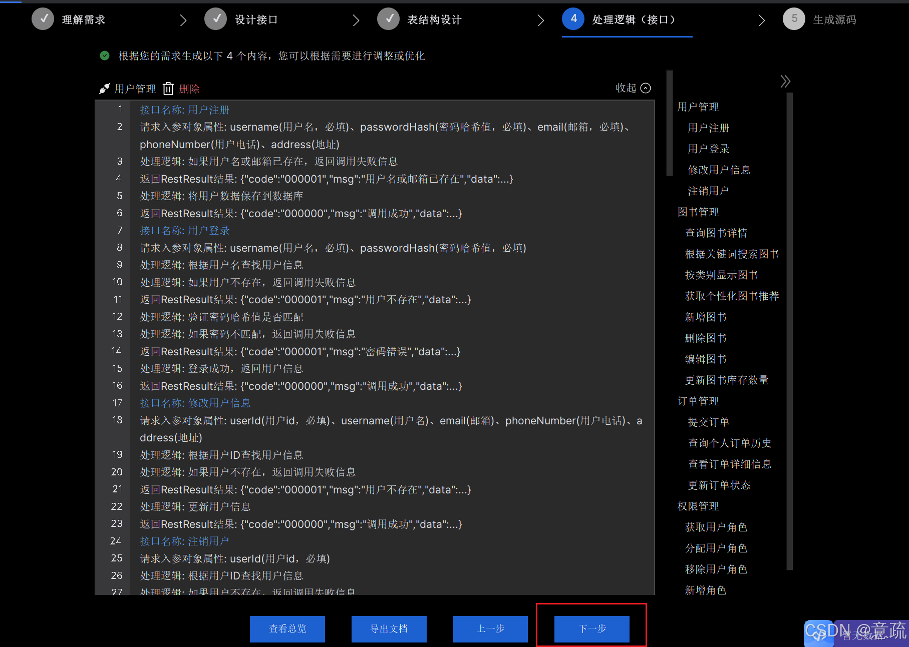Select 更新订单状态 in the sidebar
This screenshot has width=909, height=647.
[x=718, y=484]
